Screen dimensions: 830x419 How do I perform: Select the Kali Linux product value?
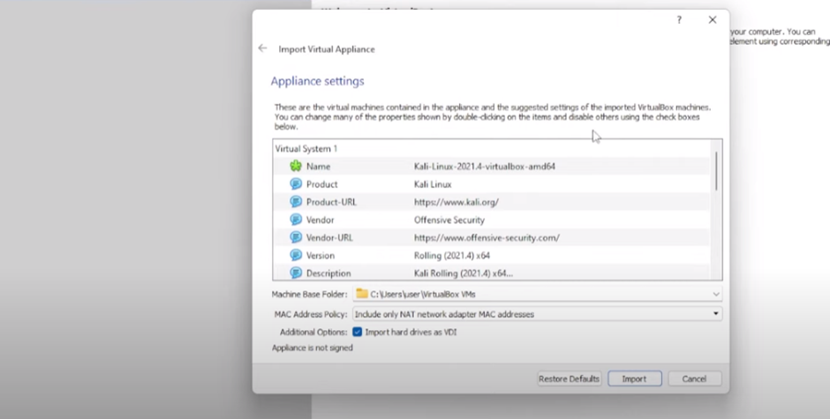[433, 184]
